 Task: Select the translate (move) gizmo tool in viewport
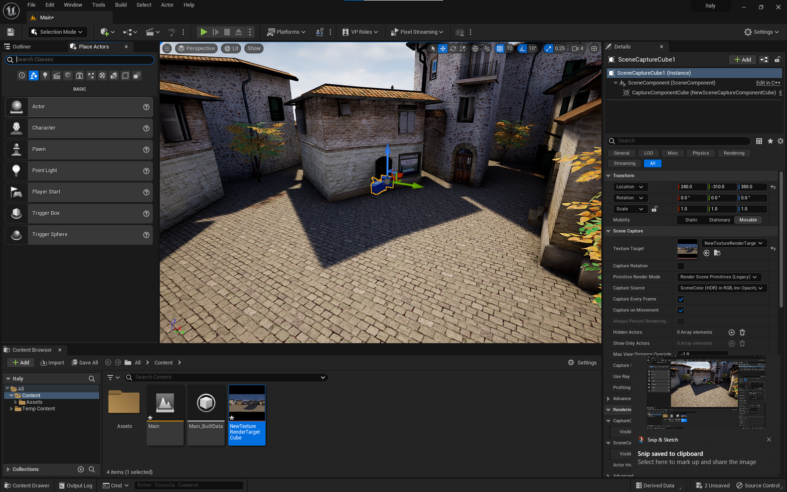tap(443, 49)
